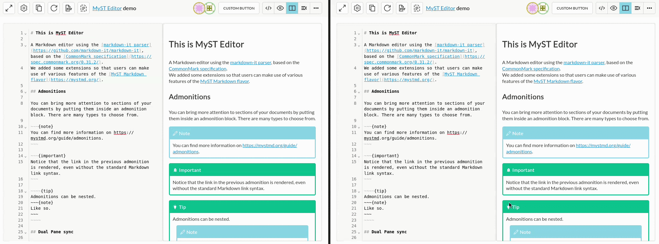Collapse line 1 heading fold in right editor

coord(359,33)
